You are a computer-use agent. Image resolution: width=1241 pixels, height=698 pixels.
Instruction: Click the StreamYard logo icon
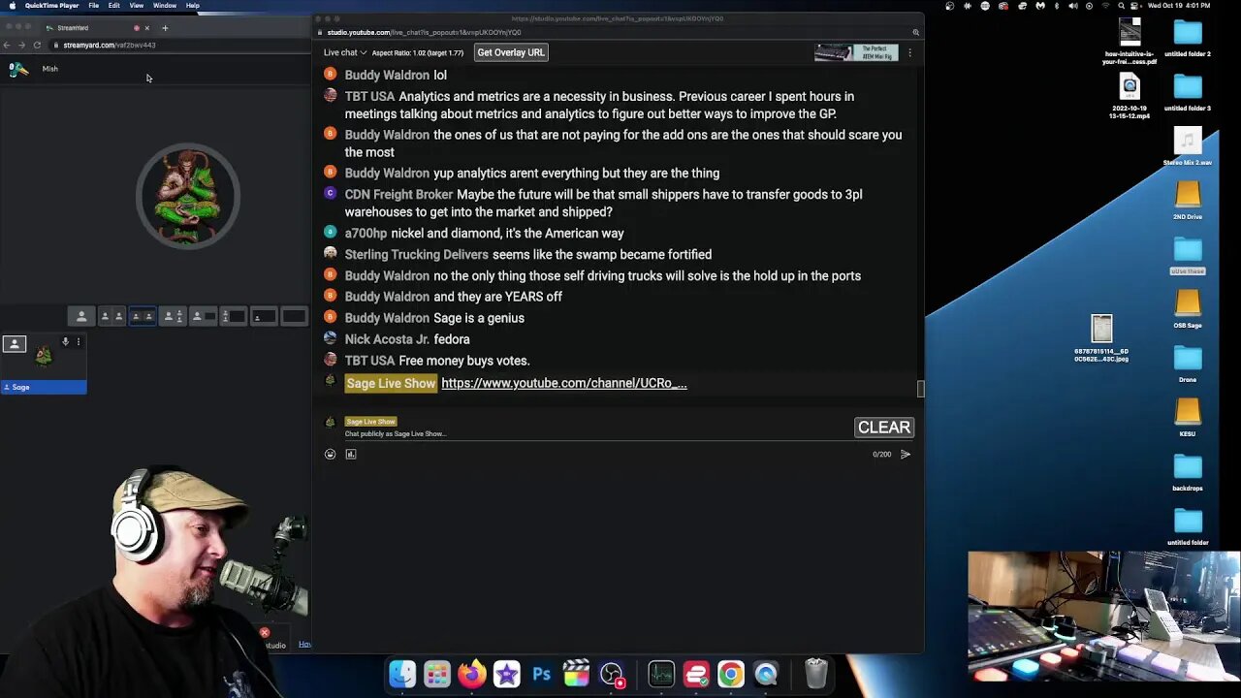click(x=18, y=69)
